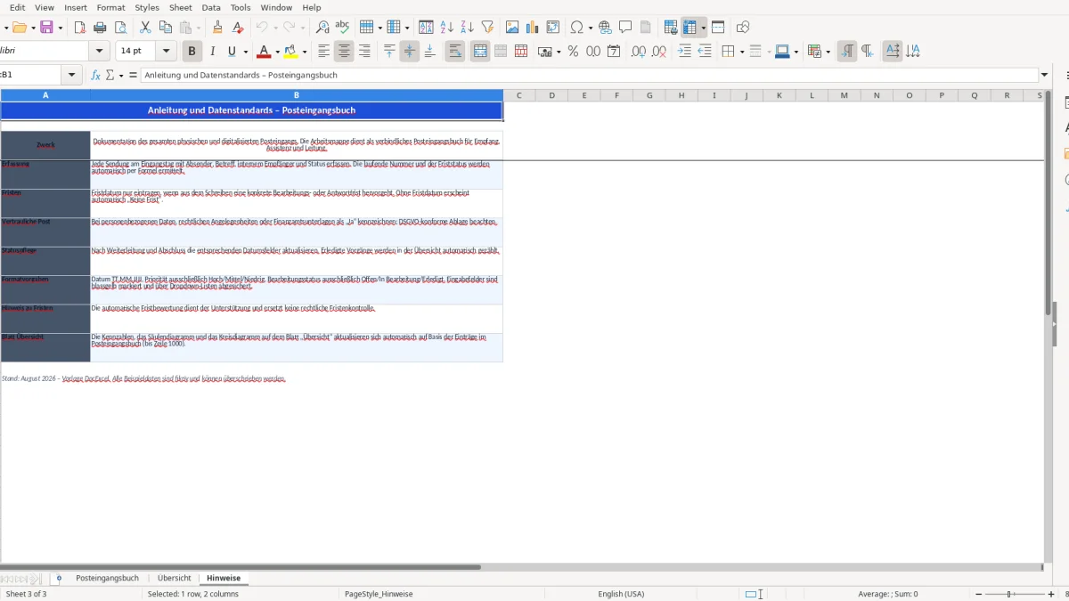Switch to the Übersicht sheet tab
This screenshot has width=1069, height=601.
(x=174, y=578)
